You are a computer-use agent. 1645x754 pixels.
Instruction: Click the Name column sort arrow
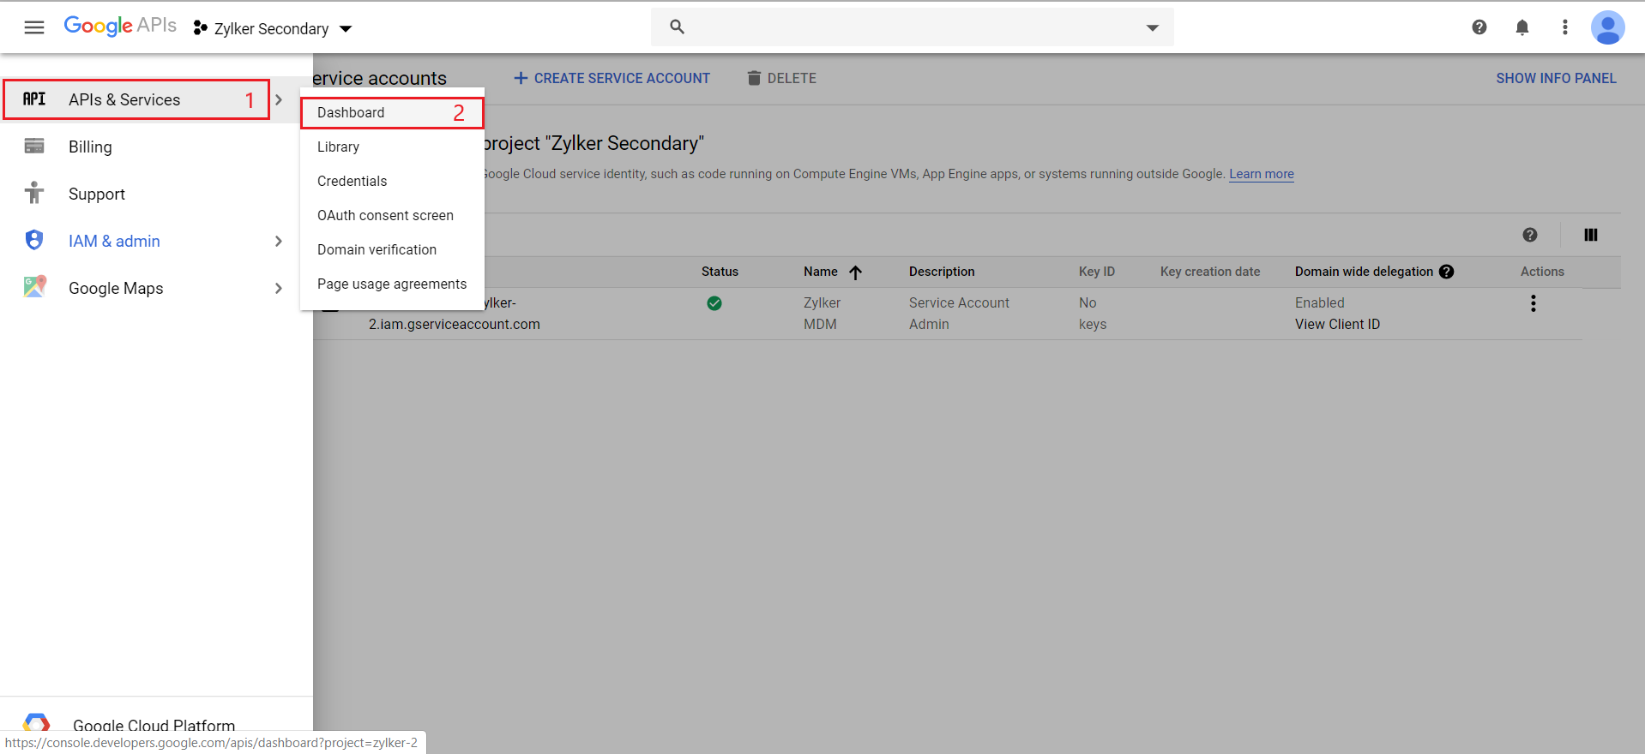[856, 272]
